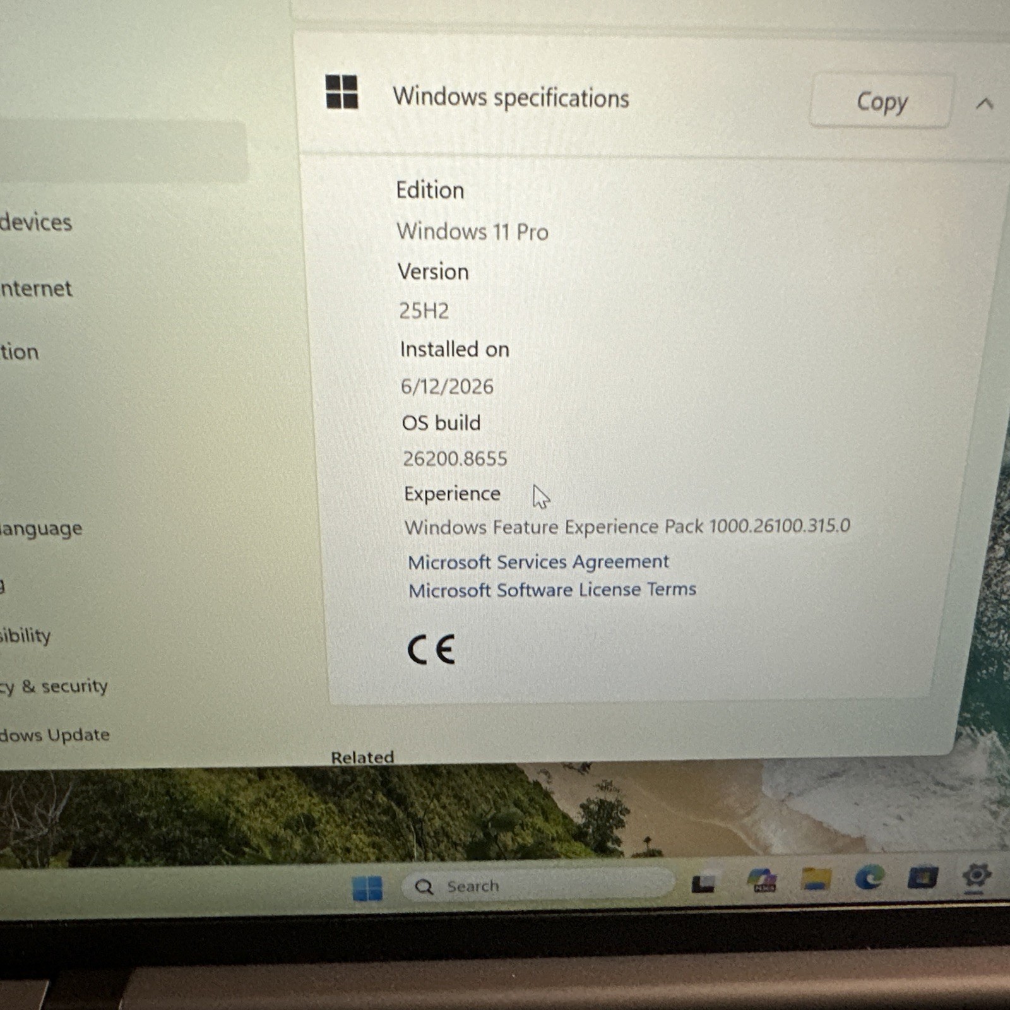Open the Start menu on the taskbar
Viewport: 1010px width, 1010px height.
(367, 888)
